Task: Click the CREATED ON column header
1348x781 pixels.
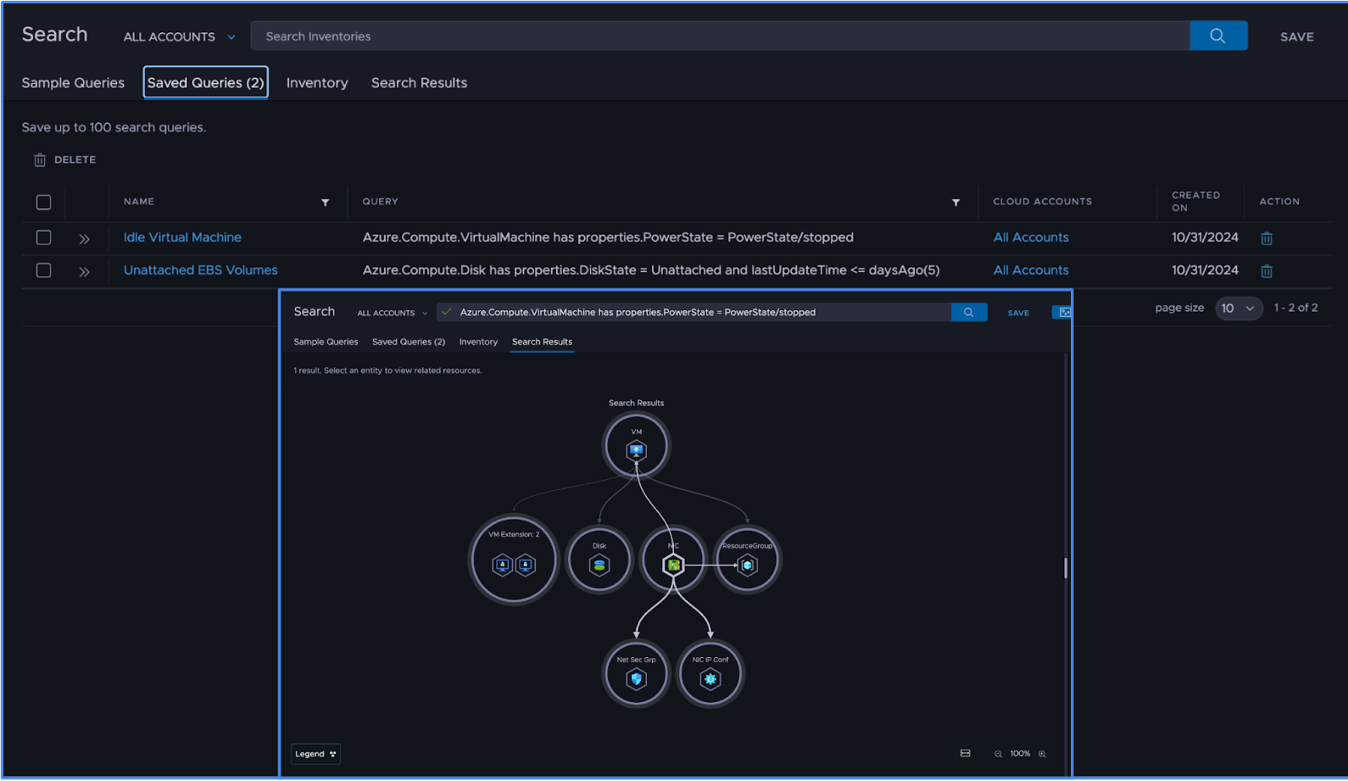Action: coord(1196,201)
